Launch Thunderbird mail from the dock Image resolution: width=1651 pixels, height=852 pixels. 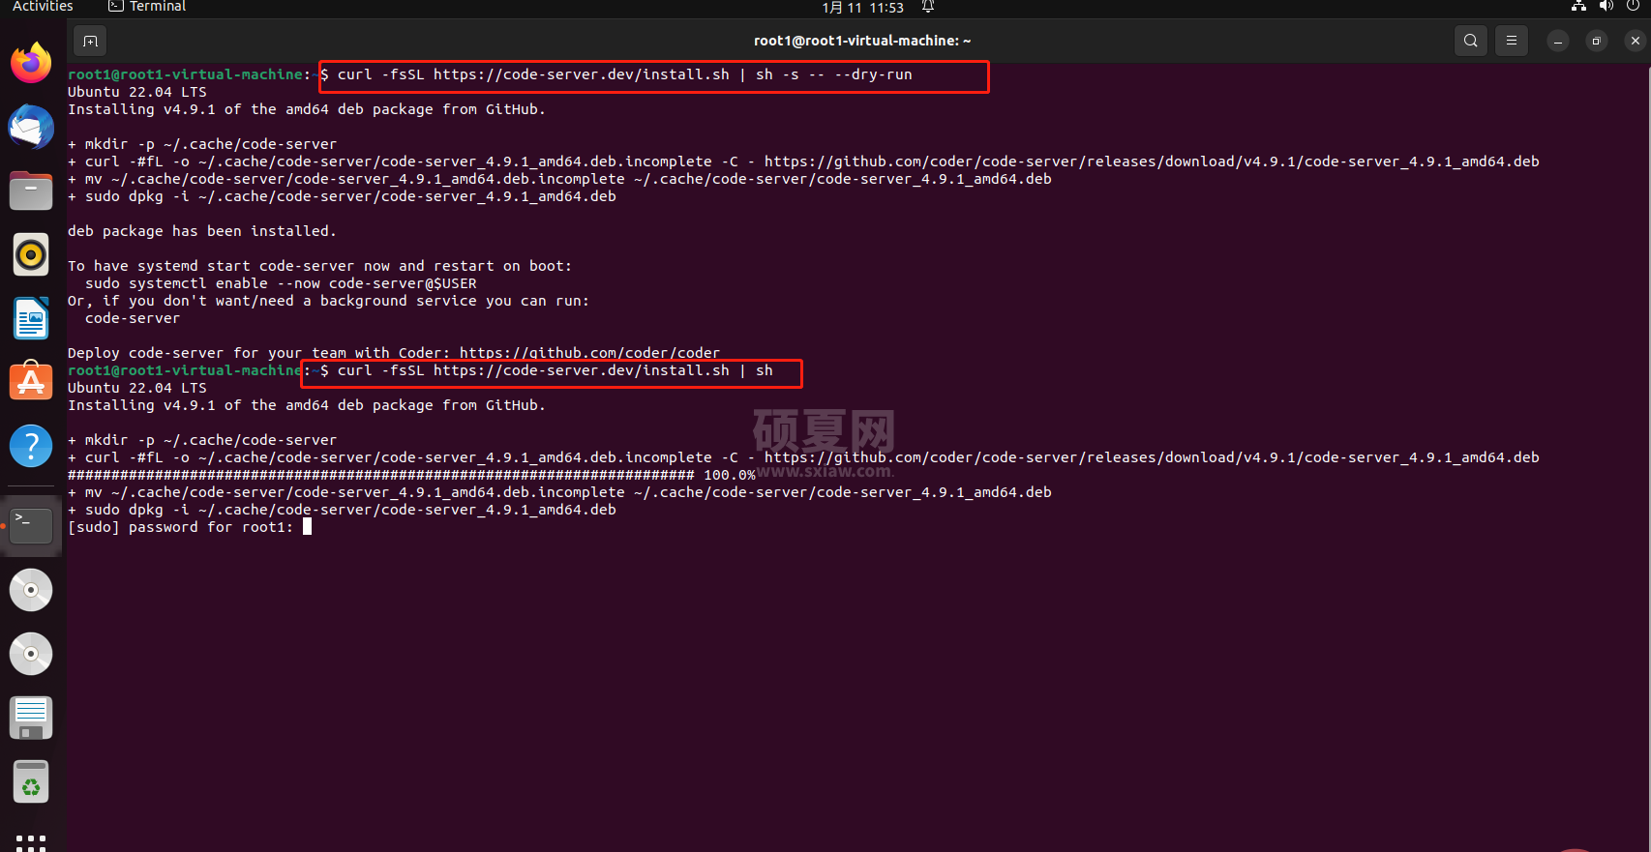[x=31, y=127]
